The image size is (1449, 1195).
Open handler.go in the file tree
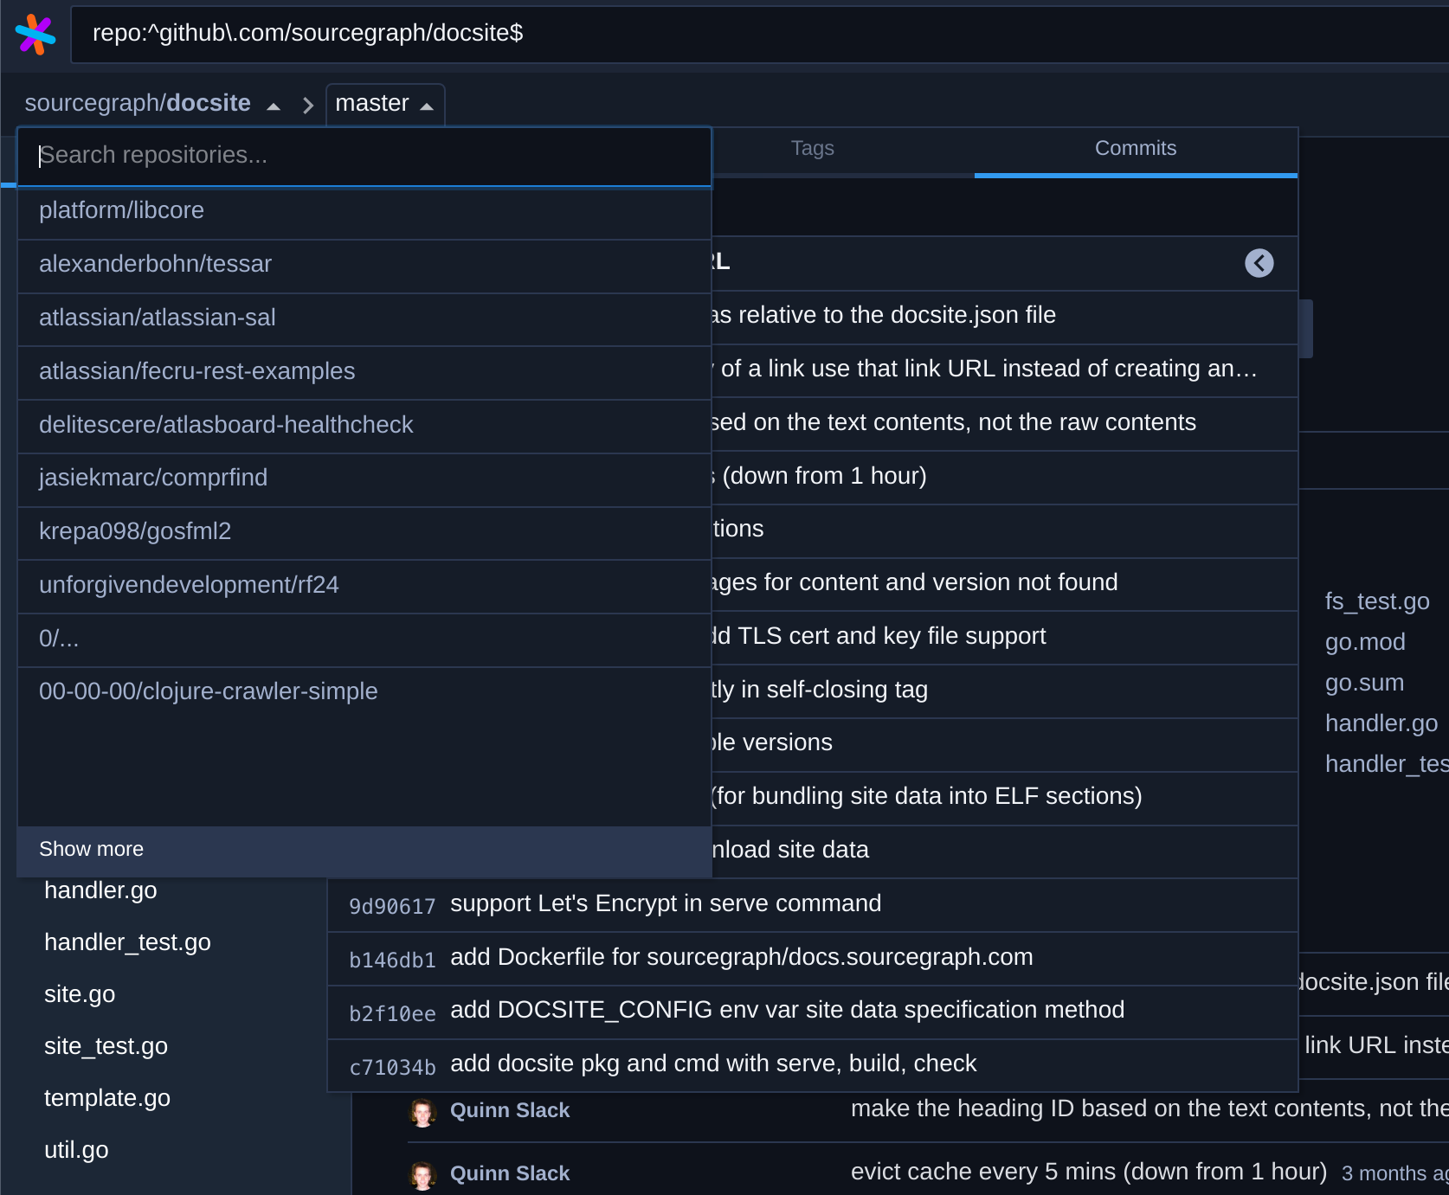tap(100, 890)
